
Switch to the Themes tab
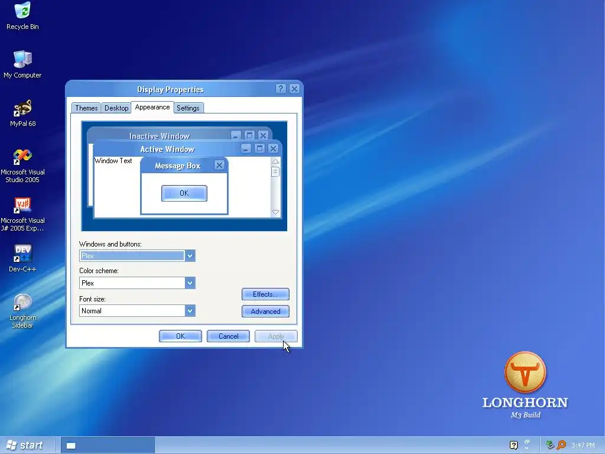point(86,108)
